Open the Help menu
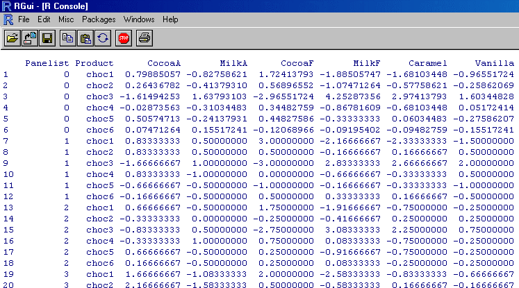Screen dimensions: 519x288 (x=170, y=19)
